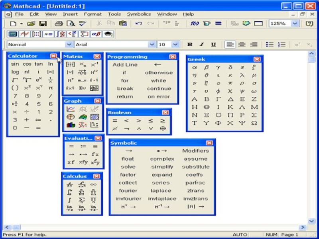Open the font dropdown showing Arial
Screen dimensions: 319x239
(152, 45)
